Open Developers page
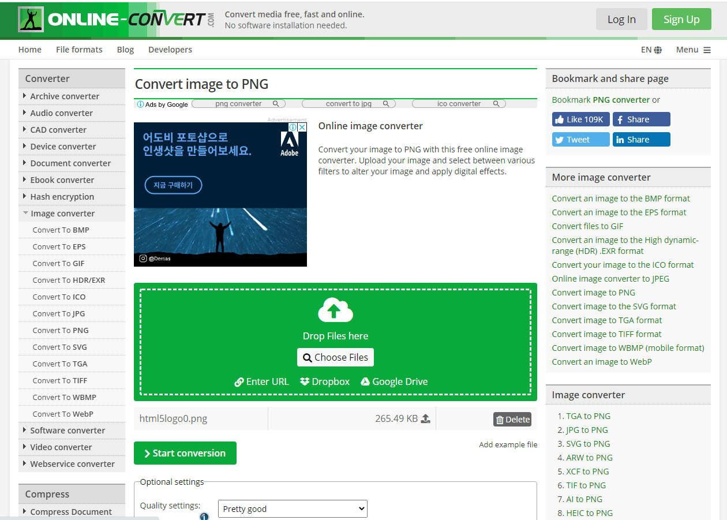 click(170, 50)
